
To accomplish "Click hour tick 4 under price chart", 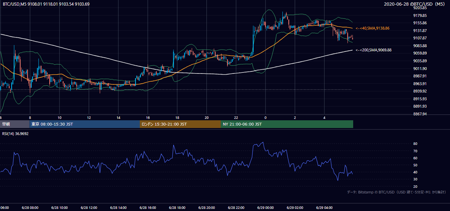I will (324, 117).
